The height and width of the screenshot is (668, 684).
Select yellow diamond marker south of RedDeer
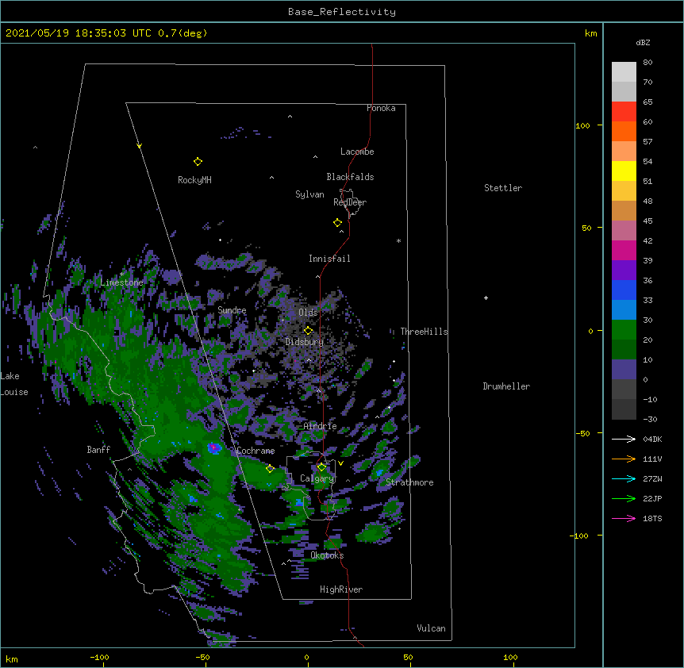[337, 223]
